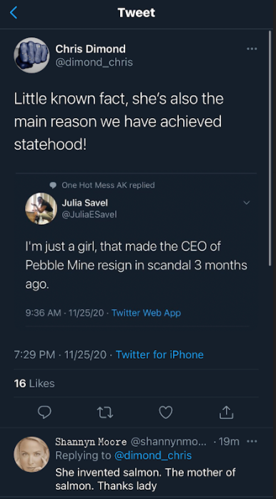
Task: Like the tweet with the heart icon
Action: tap(166, 412)
